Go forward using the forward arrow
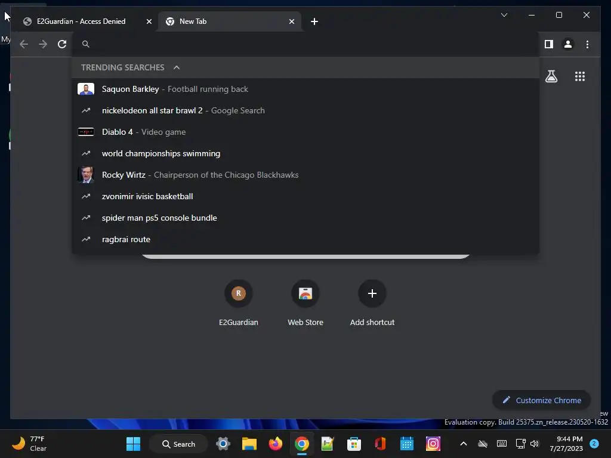Viewport: 611px width, 458px height. (x=43, y=44)
